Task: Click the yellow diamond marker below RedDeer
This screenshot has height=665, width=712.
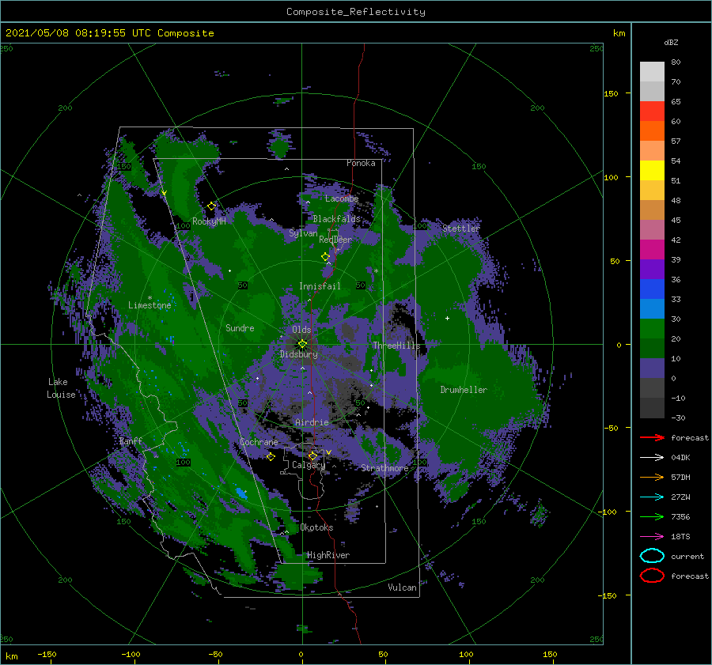Action: tap(325, 257)
